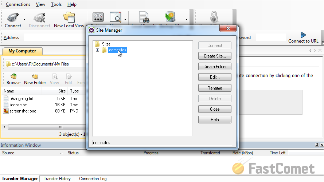Screen dimensions: 324x182
Task: Click the Time Left column header
Action: point(277,153)
